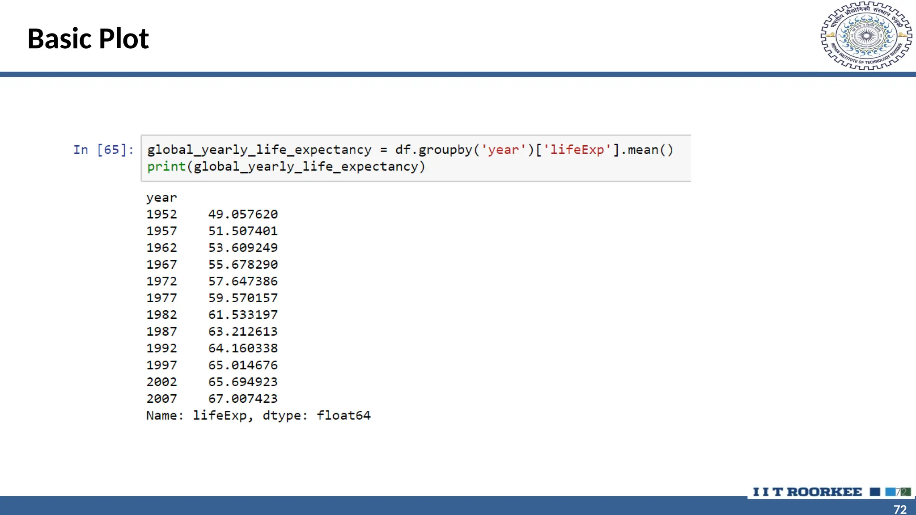Viewport: 916px width, 515px height.
Task: Click the white page number 72
Action: click(899, 509)
